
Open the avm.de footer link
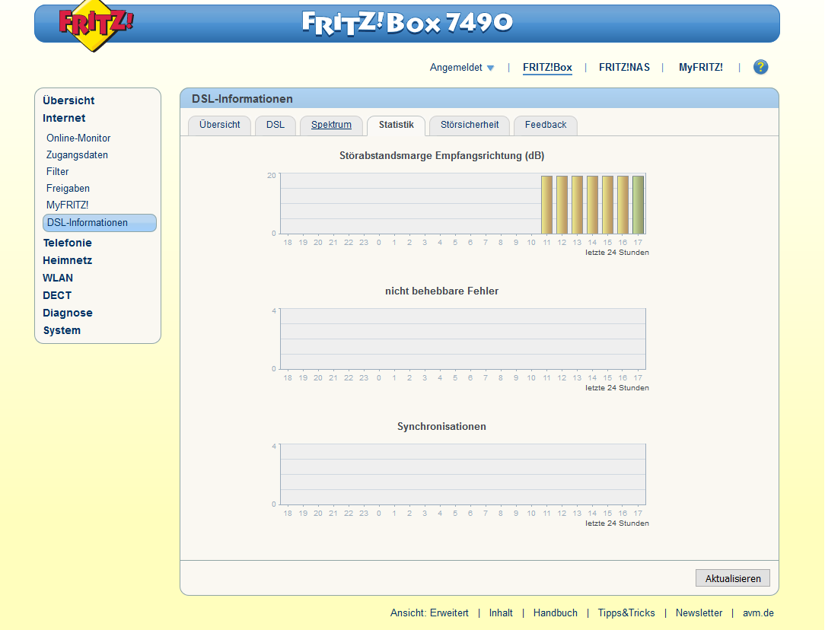coord(758,613)
